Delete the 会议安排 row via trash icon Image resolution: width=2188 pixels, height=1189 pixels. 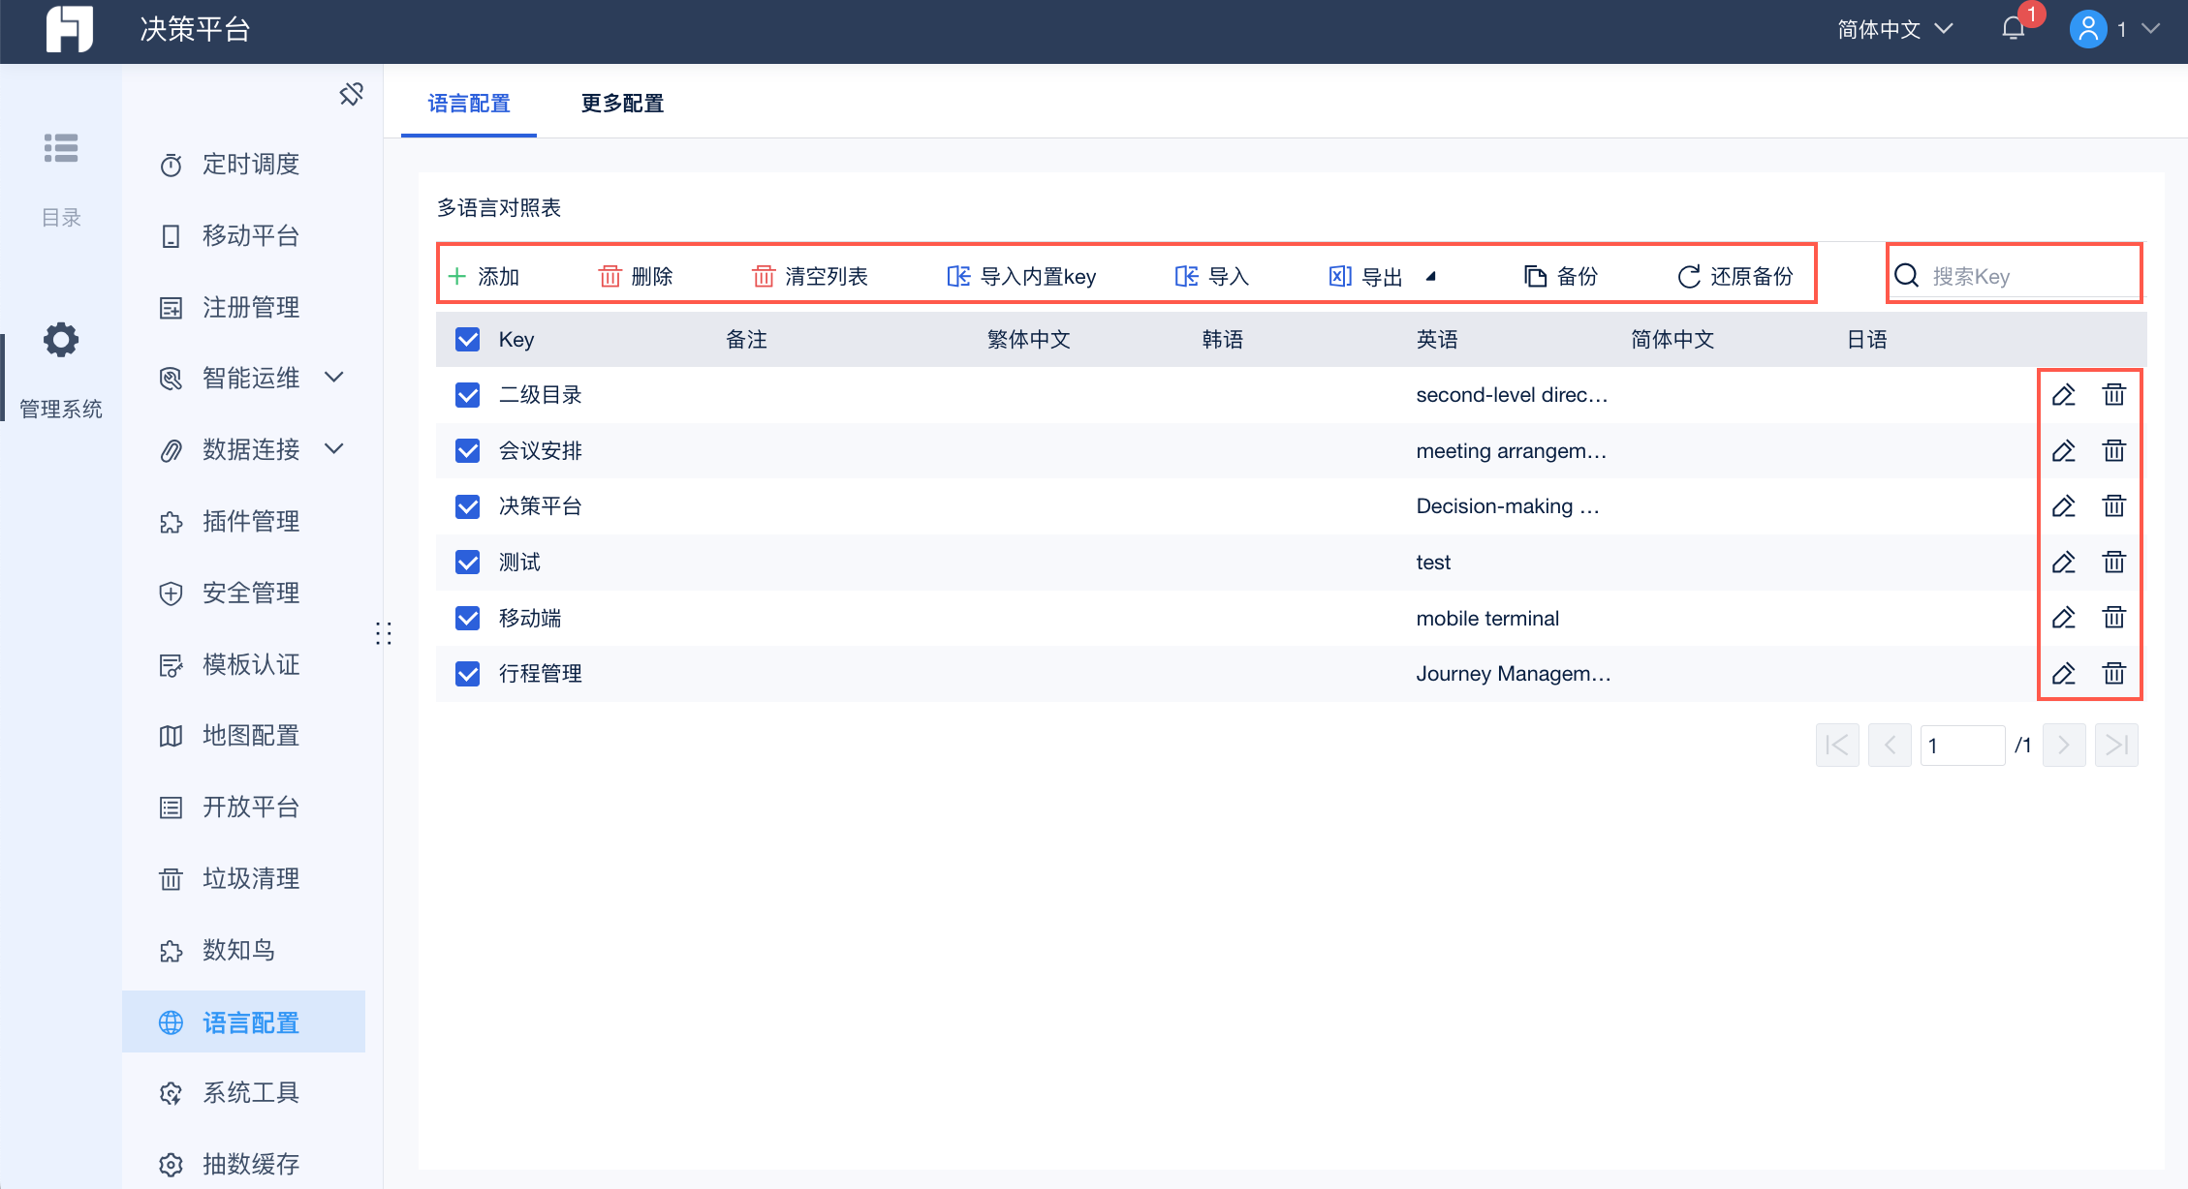point(2113,451)
